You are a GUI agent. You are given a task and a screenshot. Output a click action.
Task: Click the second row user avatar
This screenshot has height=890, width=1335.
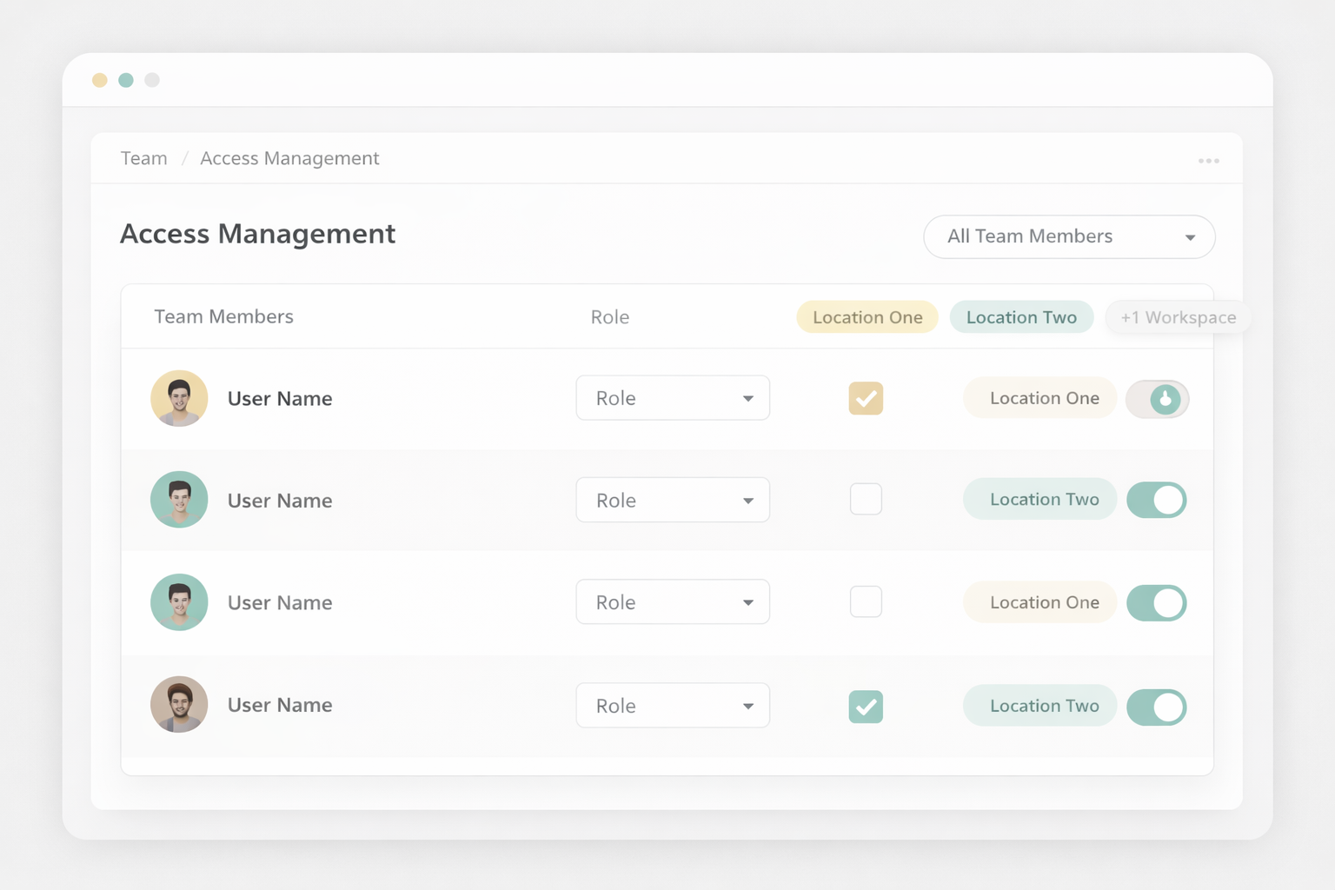tap(179, 500)
